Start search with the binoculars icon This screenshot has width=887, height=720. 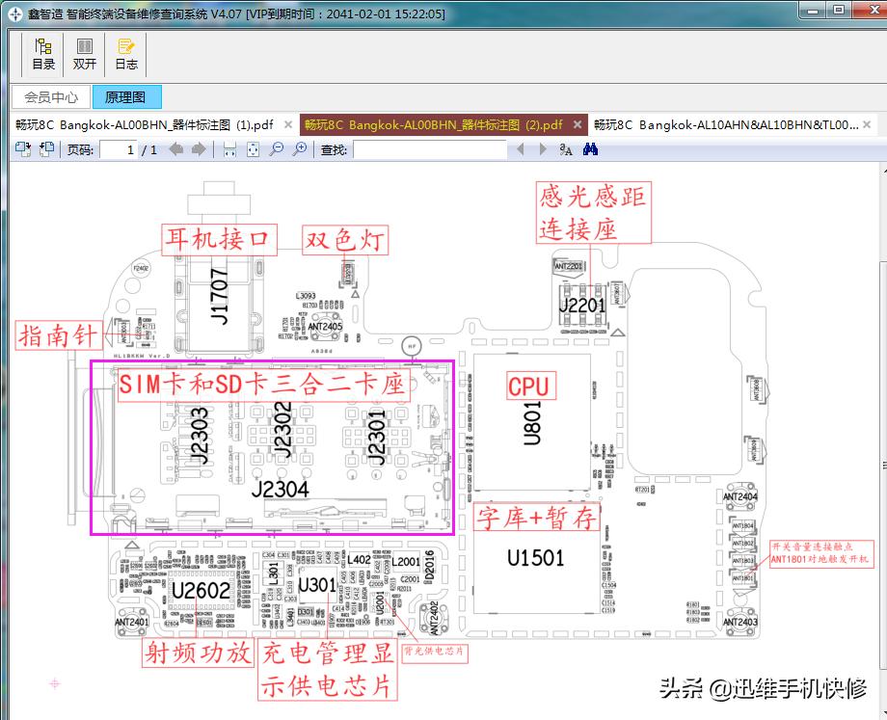[x=589, y=149]
